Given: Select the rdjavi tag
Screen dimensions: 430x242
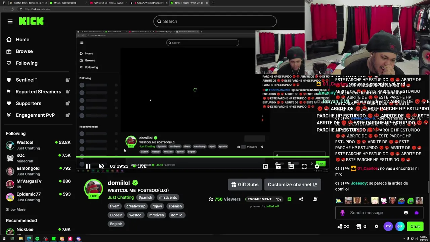Looking at the screenshot, I should click(157, 206).
